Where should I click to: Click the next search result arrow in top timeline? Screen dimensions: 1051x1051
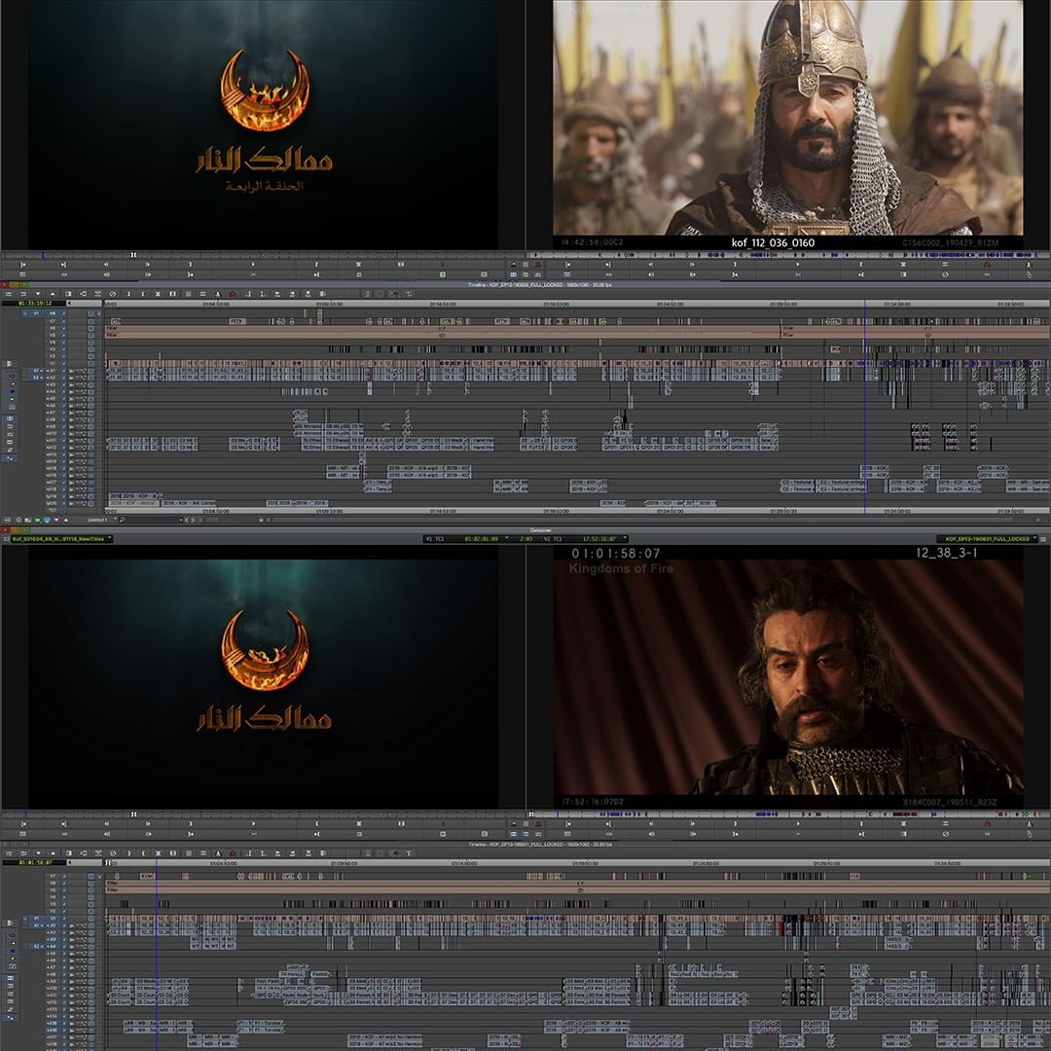click(x=194, y=520)
